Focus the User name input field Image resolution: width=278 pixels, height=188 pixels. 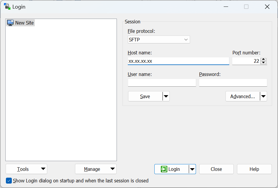tap(162, 82)
